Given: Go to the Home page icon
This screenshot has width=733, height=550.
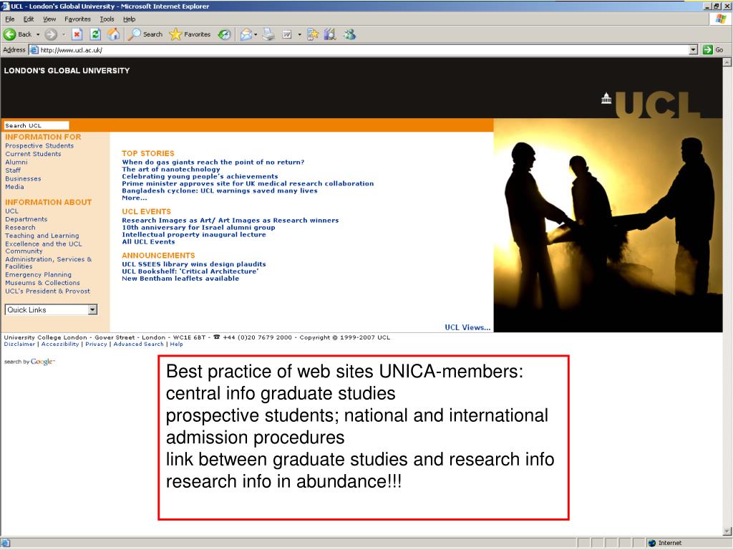Looking at the screenshot, I should 114,34.
